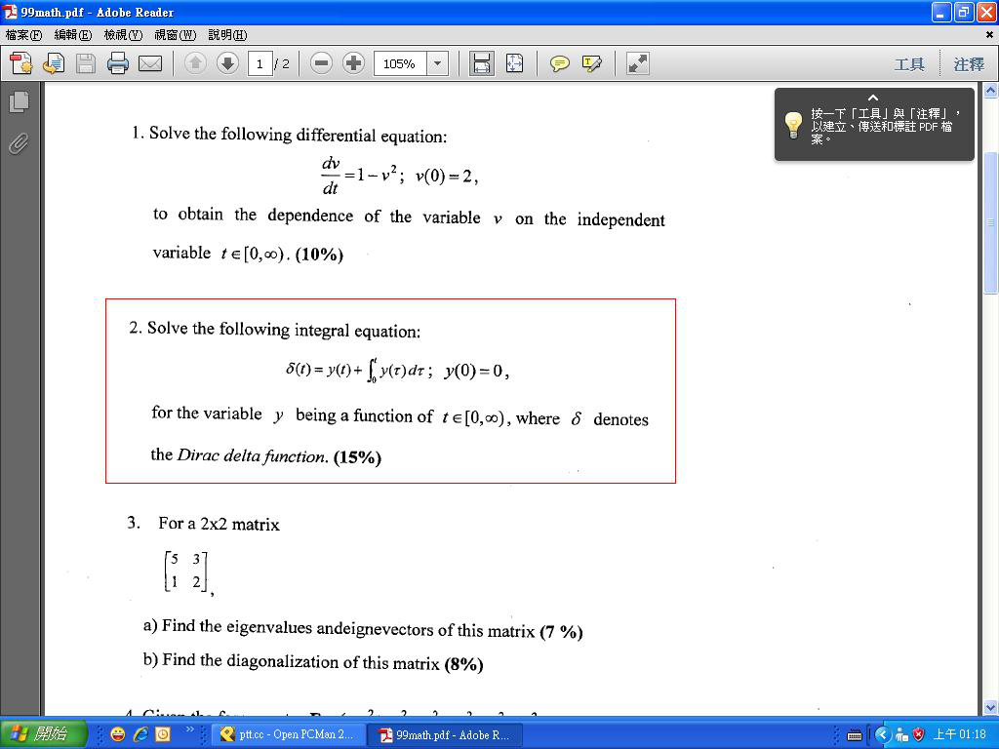
Task: Open the 注釋 comments pane
Action: (x=969, y=64)
